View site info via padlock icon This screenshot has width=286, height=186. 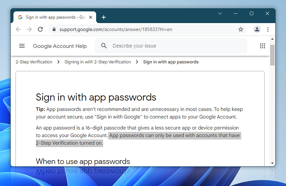coord(54,29)
